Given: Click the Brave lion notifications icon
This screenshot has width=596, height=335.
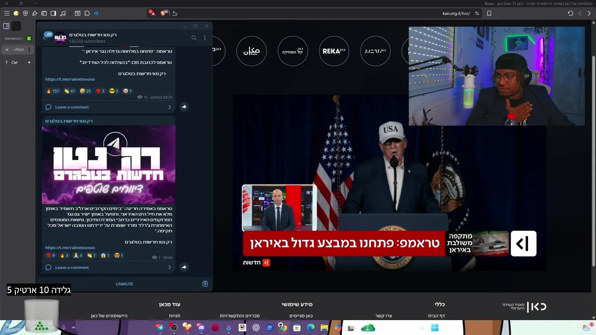Looking at the screenshot, I should 164,13.
